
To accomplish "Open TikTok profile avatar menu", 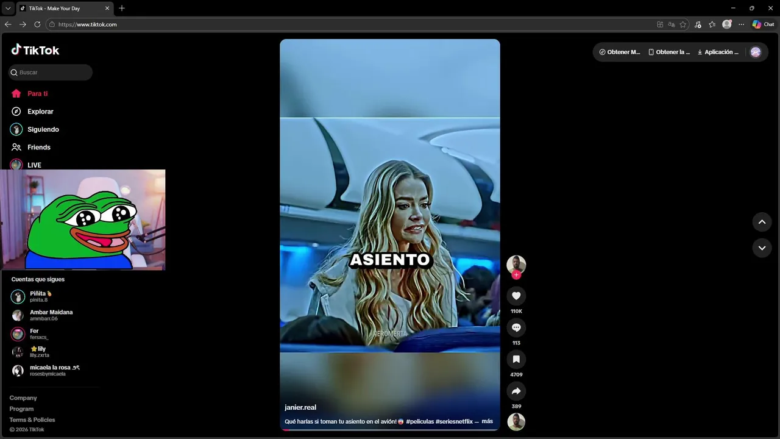I will pos(756,52).
